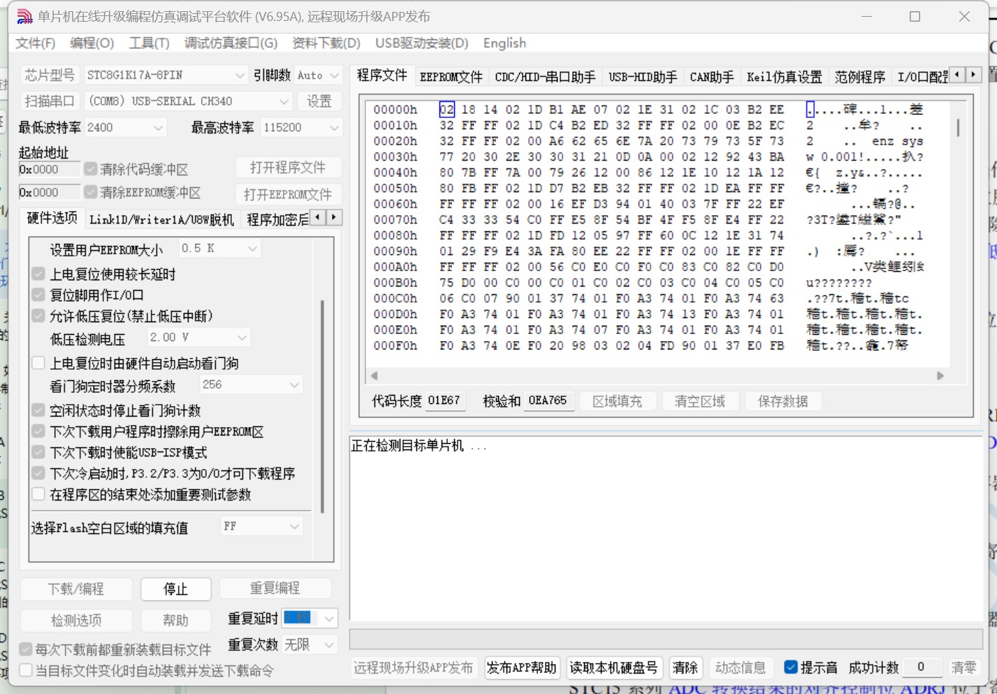Screen dimensions: 997x694
Task: Click hex view vertical scrollbar thumb
Action: [x=958, y=127]
